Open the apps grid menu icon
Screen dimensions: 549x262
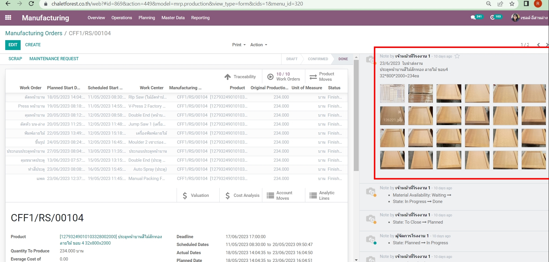8,18
